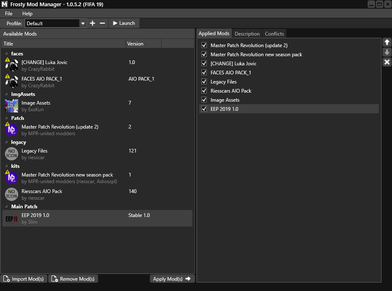The image size is (392, 291).
Task: Open the Profile dropdown showing Default
Action: point(55,23)
